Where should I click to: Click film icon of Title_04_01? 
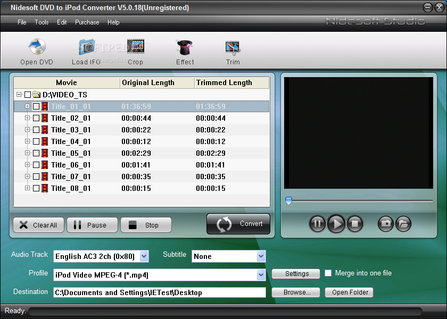coord(45,141)
